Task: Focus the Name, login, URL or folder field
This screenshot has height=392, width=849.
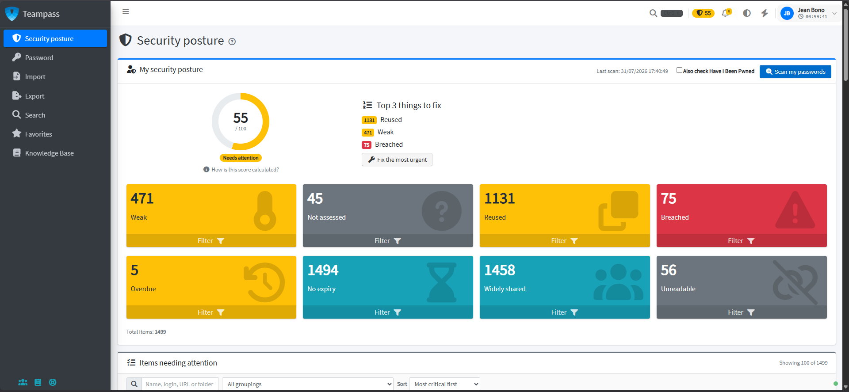Action: (180, 384)
